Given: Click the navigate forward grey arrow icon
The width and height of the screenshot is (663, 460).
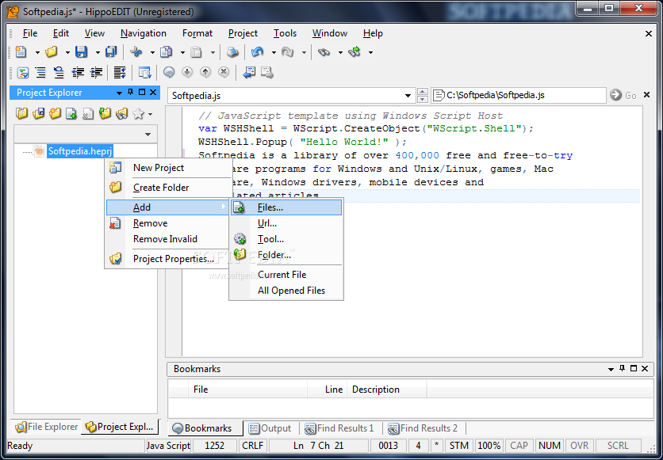Looking at the screenshot, I should tap(267, 73).
